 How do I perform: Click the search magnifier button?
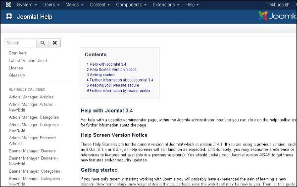[43, 43]
